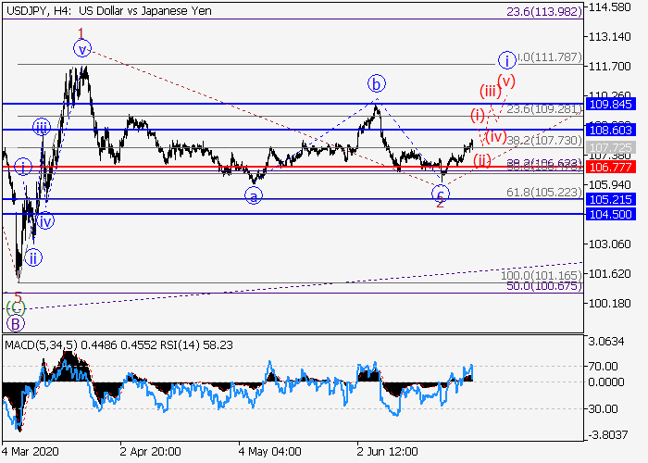
Task: Select the circled blue wave c marker
Action: click(x=442, y=194)
